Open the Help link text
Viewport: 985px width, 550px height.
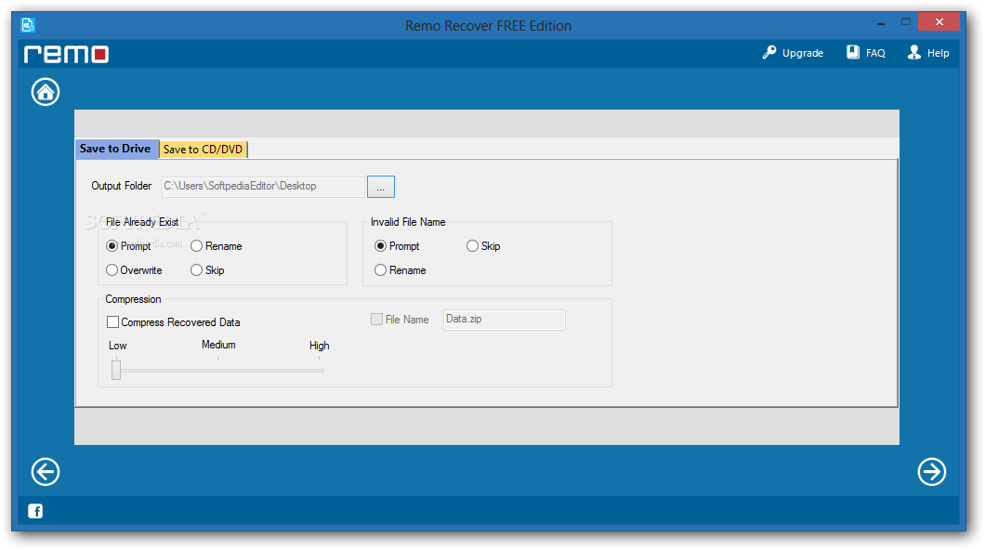tap(938, 53)
